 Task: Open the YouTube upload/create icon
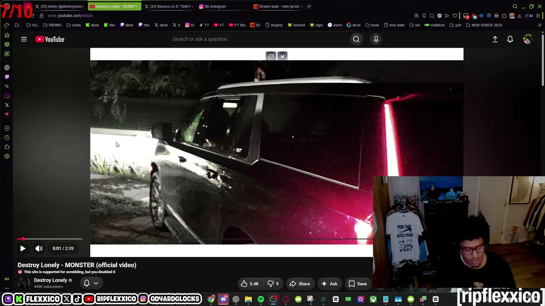click(495, 39)
